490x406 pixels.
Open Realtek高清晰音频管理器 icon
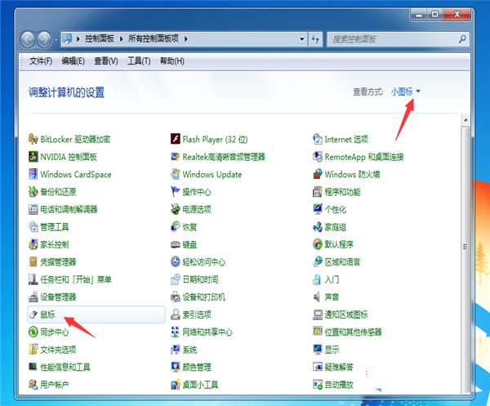point(176,157)
